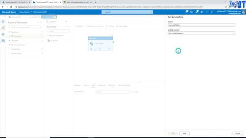Expand the Pipelines tree node
Screen dimensions: 246x138
click(9, 32)
